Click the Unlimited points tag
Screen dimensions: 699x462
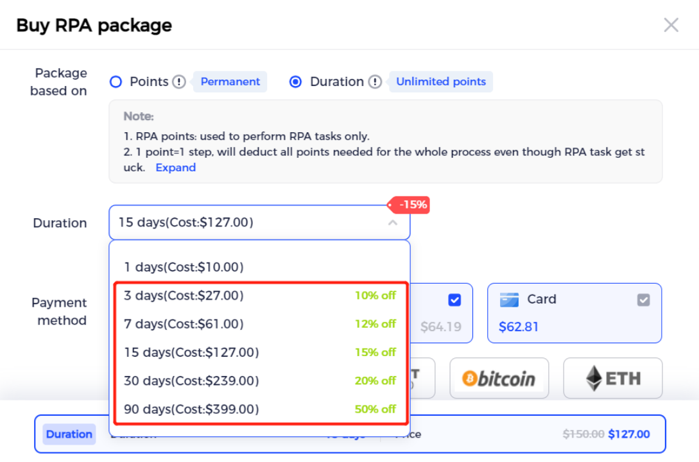coord(441,82)
